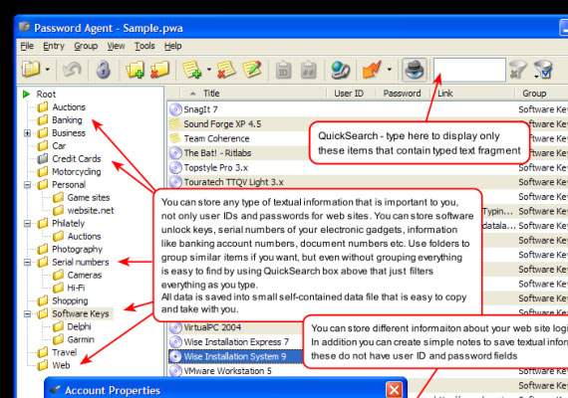Delete group folder icon

tap(159, 70)
